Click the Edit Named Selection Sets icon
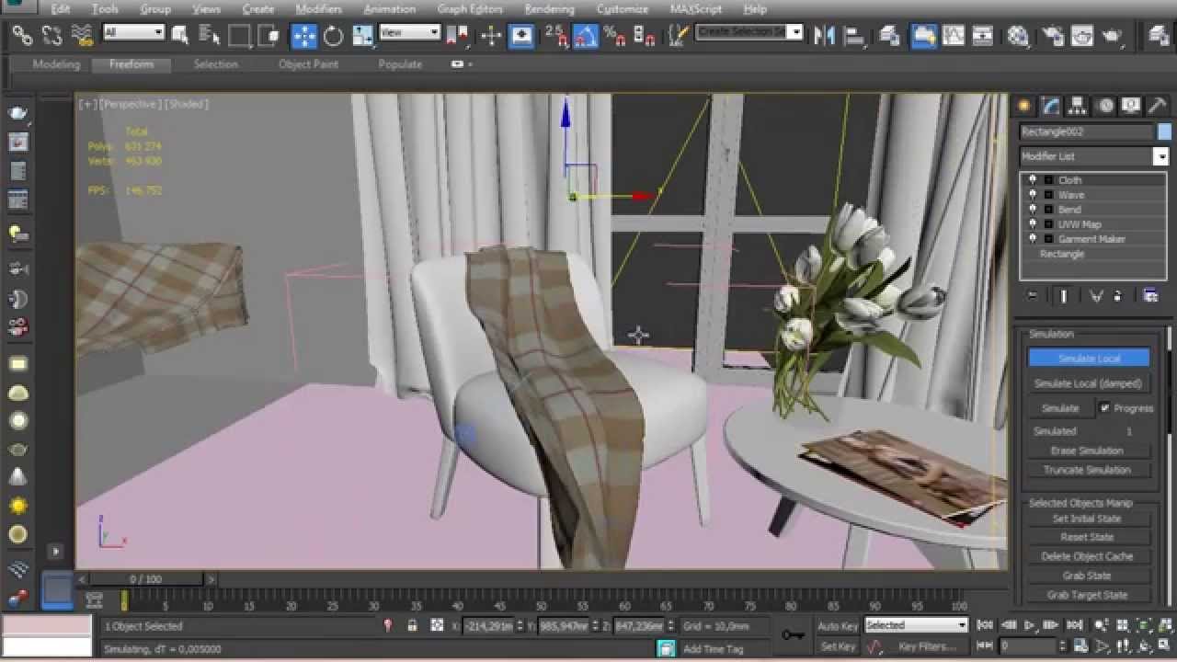Screen dimensions: 1177x662 pyautogui.click(x=679, y=36)
